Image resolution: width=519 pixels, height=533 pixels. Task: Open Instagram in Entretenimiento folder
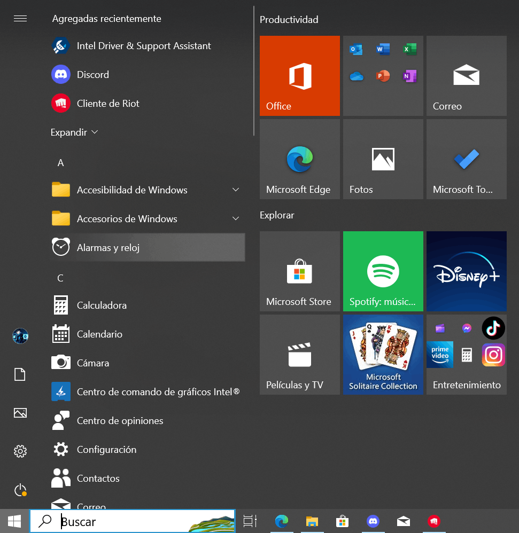pos(493,355)
